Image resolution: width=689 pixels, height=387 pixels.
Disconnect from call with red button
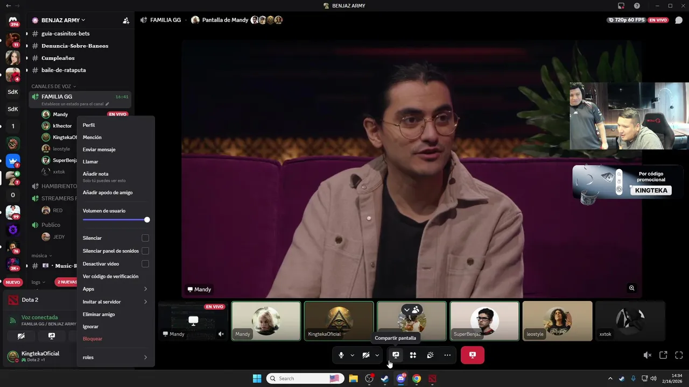(x=473, y=355)
